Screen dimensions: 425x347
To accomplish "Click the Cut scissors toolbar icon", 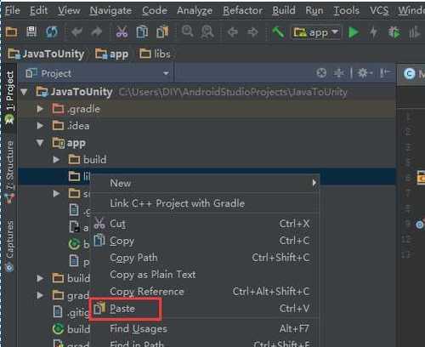I will coord(122,32).
